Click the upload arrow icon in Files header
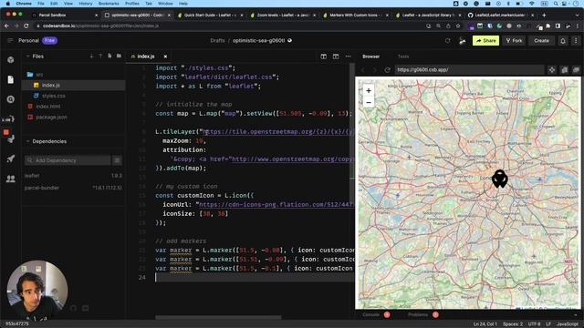 (100, 56)
